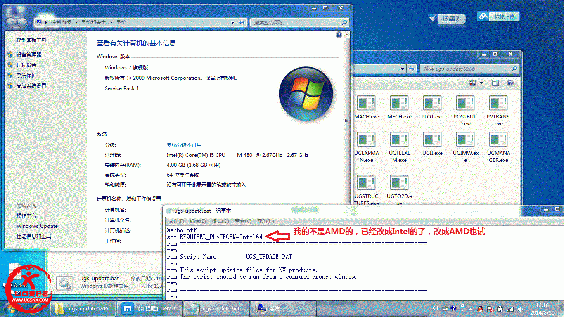
Task: Open help in the System window
Action: tap(339, 35)
